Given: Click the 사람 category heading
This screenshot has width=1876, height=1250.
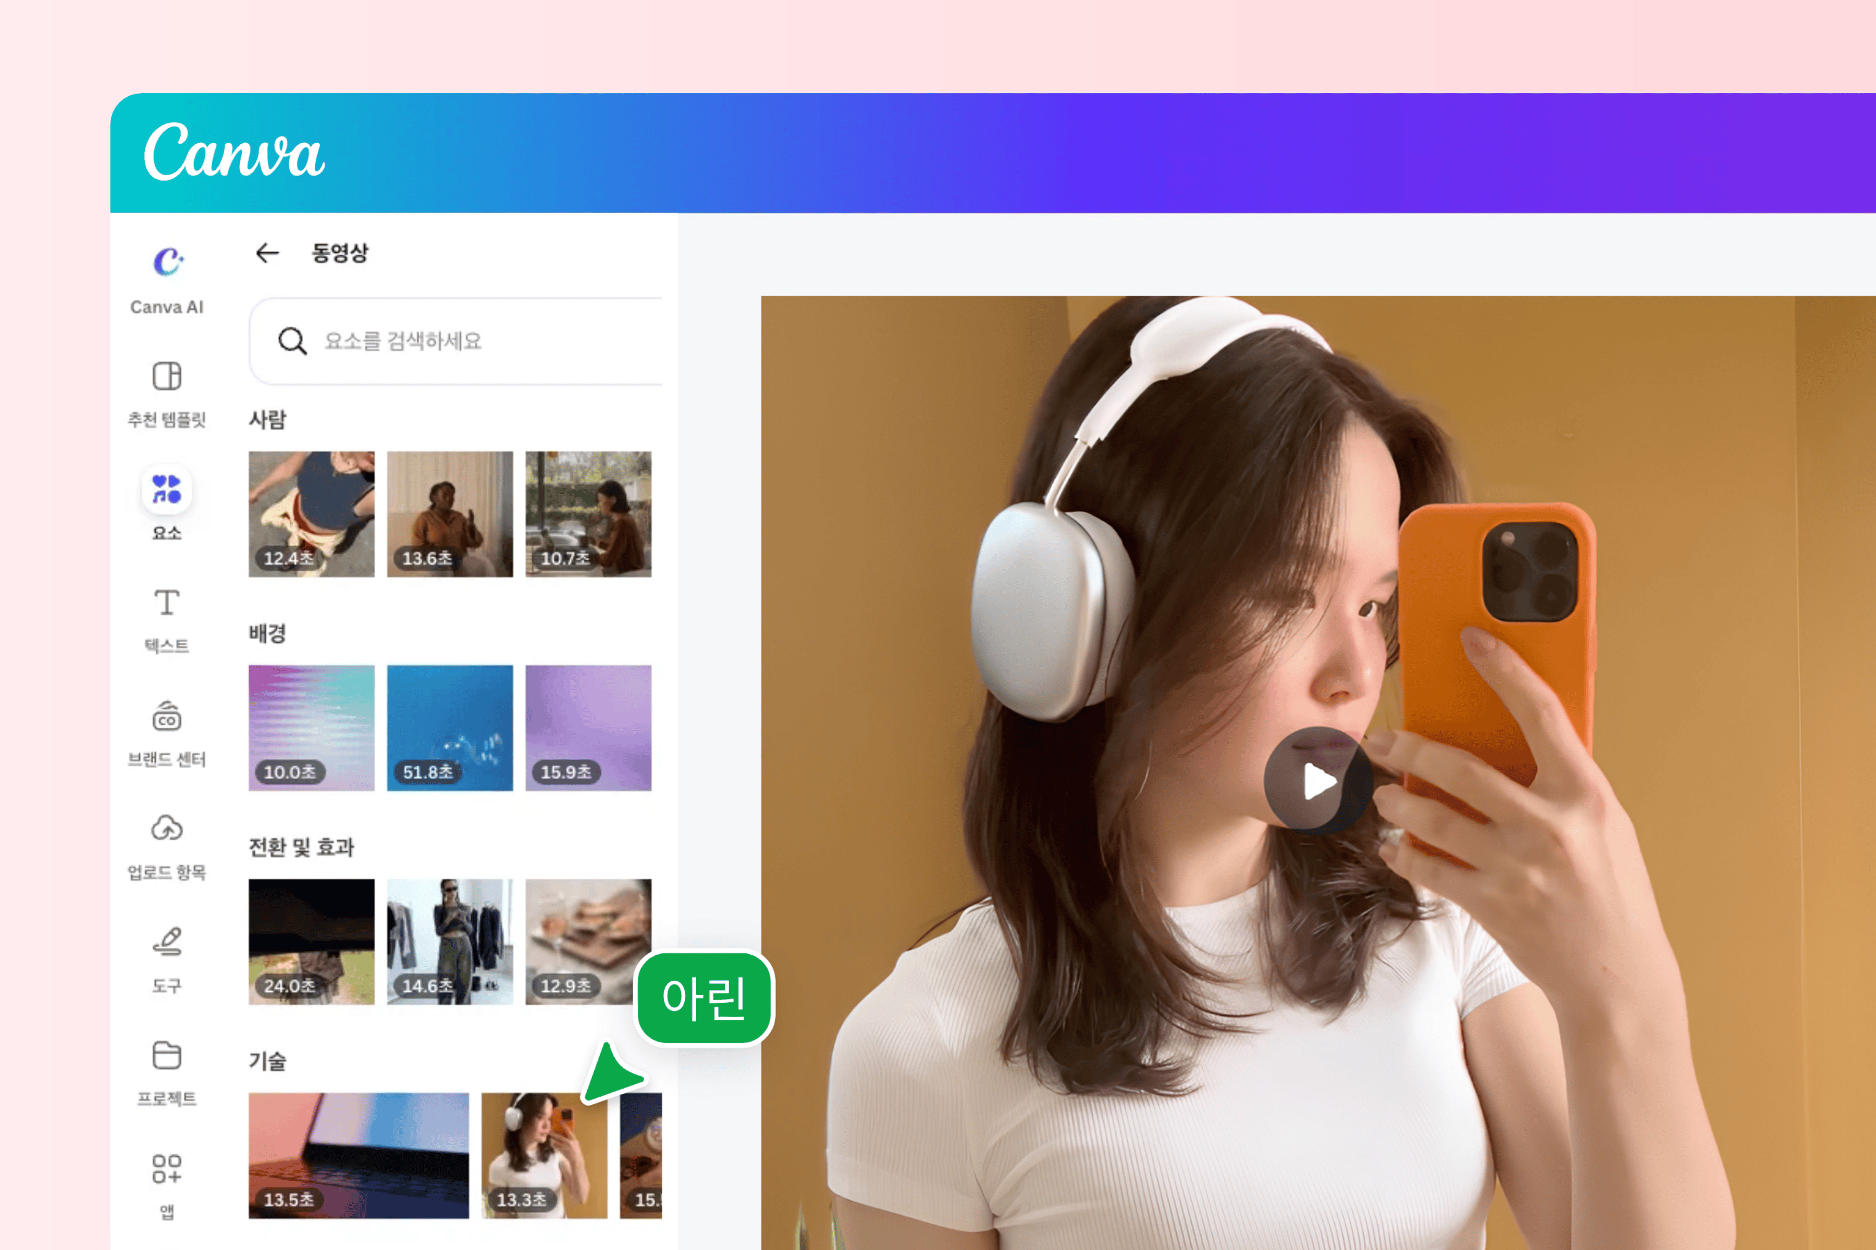Looking at the screenshot, I should click(x=267, y=419).
